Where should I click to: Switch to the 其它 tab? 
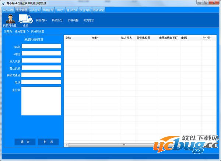click(x=60, y=10)
